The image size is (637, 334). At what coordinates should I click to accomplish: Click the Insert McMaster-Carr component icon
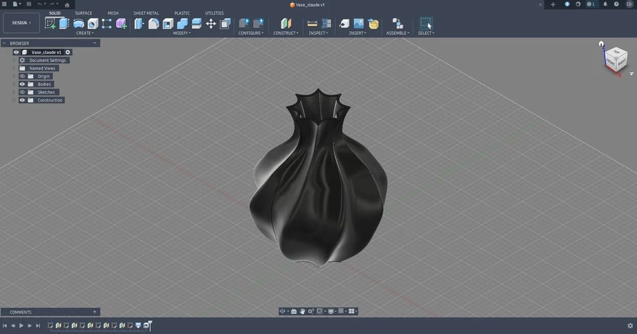(x=373, y=23)
